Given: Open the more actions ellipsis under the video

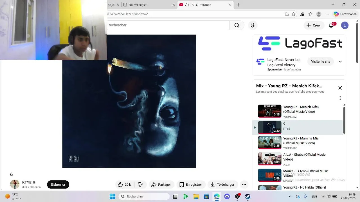Looking at the screenshot, I should click(x=244, y=185).
